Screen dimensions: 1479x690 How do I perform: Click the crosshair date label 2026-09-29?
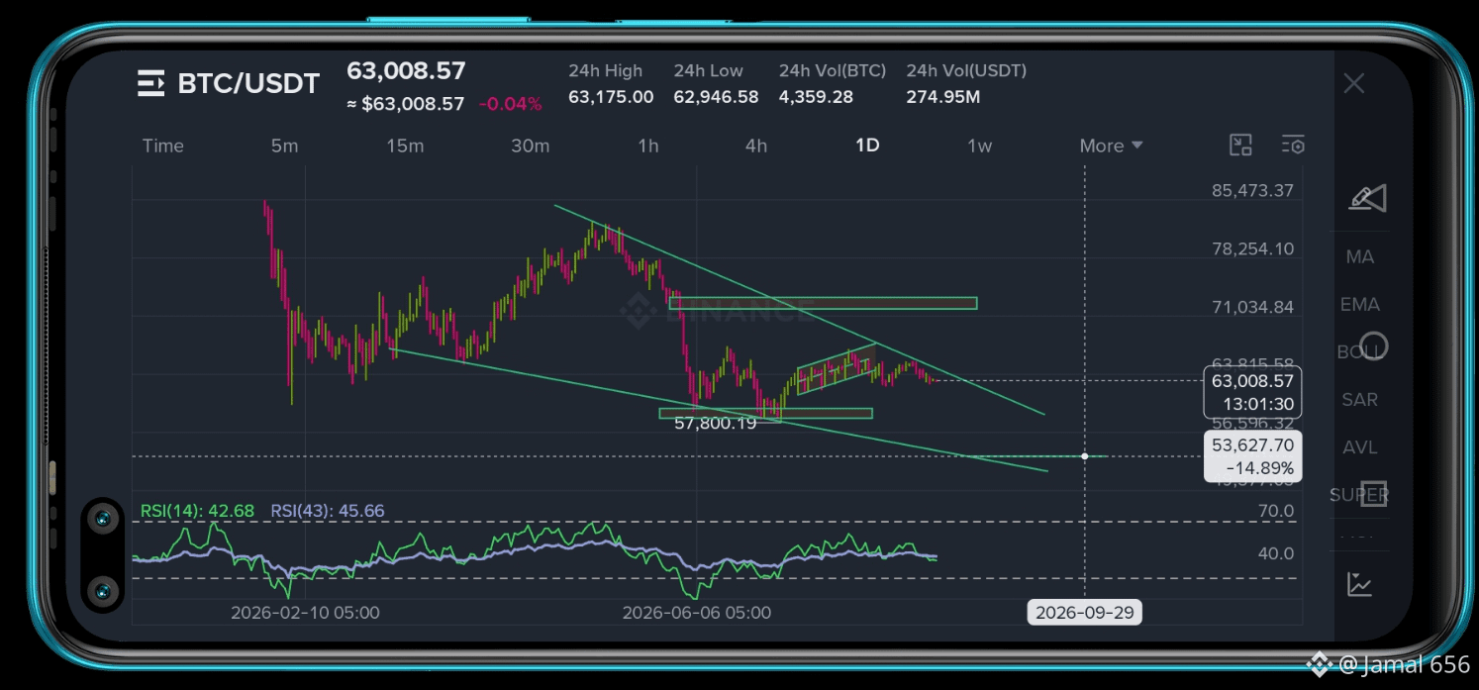click(1084, 613)
